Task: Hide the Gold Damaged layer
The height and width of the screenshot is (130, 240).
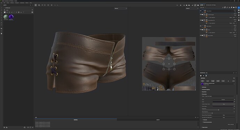Action: [200, 15]
